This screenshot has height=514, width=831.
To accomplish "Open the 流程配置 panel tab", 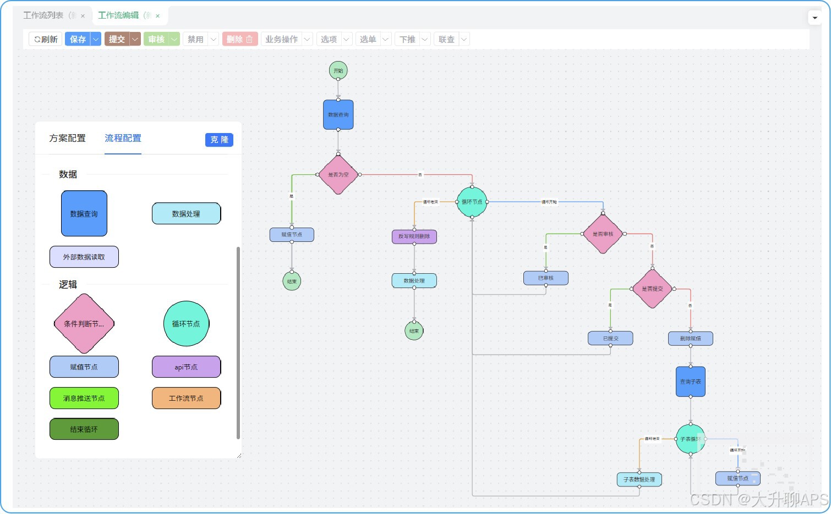I will point(123,138).
